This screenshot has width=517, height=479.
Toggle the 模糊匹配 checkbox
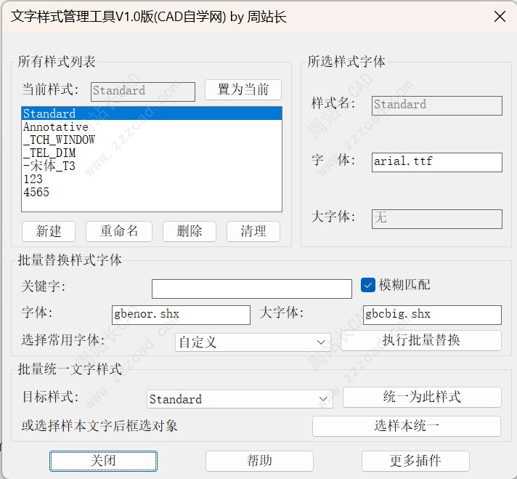coord(368,285)
